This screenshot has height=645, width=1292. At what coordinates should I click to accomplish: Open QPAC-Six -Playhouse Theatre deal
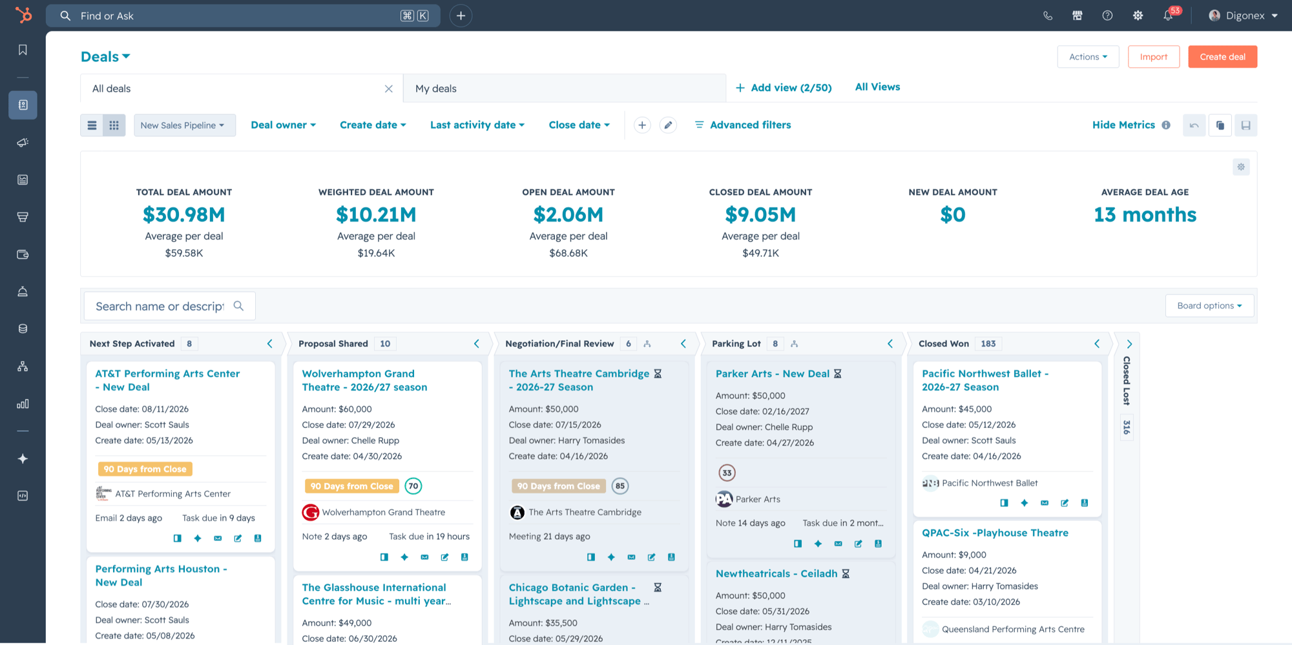(995, 533)
